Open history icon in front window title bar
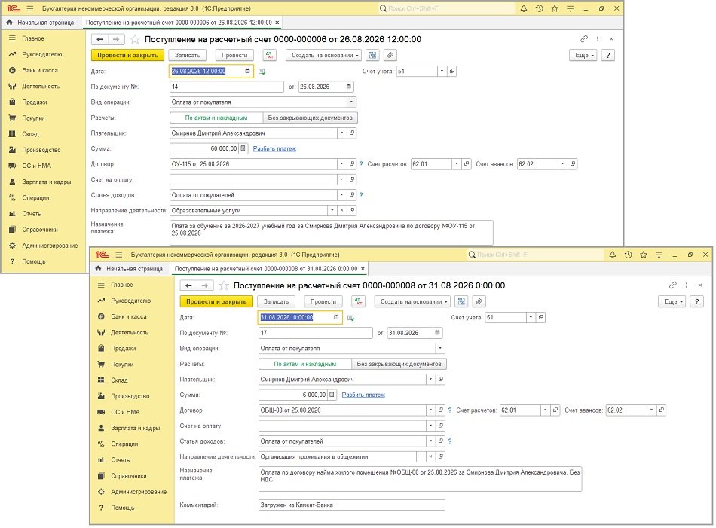The width and height of the screenshot is (716, 528). pyautogui.click(x=628, y=255)
